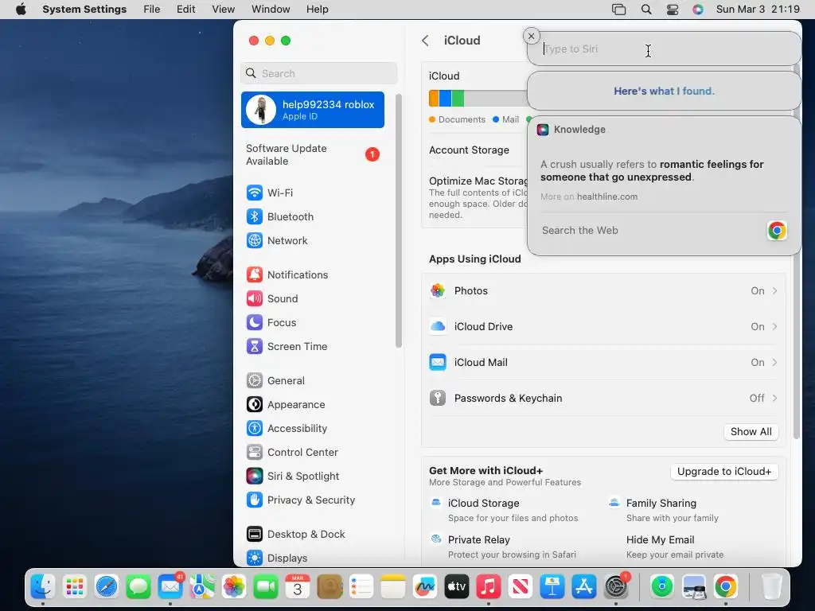Screen dimensions: 815x611
Task: Click Siri icon in the menu bar
Action: coord(697,10)
